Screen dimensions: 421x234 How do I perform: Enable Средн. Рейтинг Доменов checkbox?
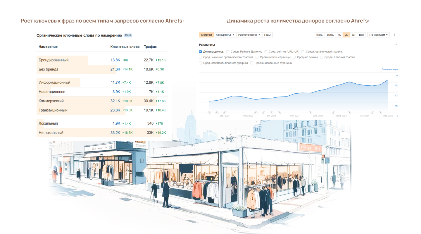click(x=228, y=52)
